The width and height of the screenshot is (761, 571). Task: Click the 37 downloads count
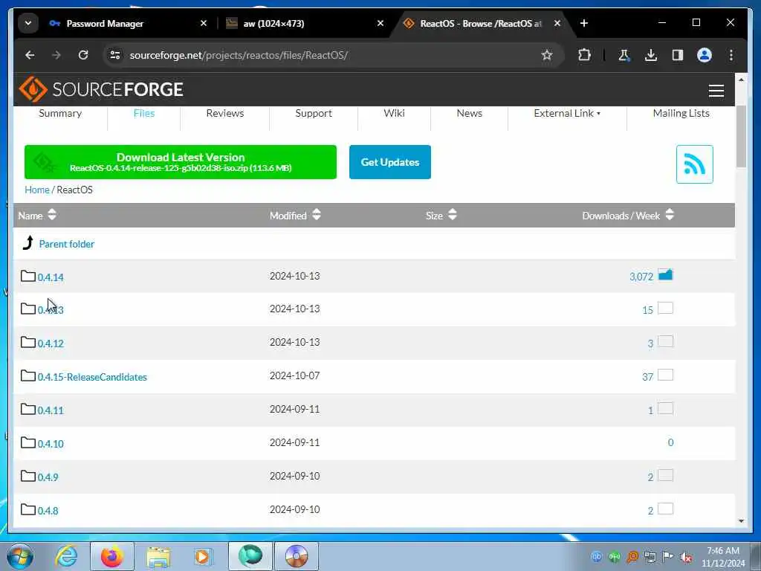click(x=647, y=377)
